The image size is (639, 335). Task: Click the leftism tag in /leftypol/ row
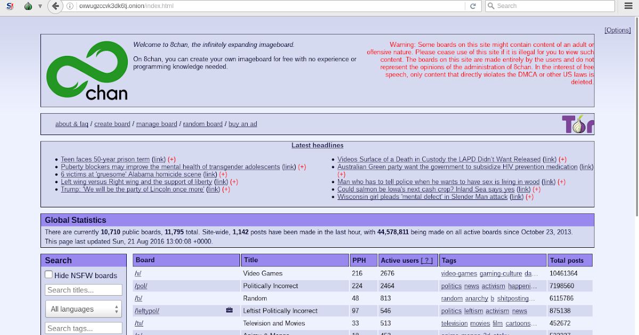click(473, 311)
